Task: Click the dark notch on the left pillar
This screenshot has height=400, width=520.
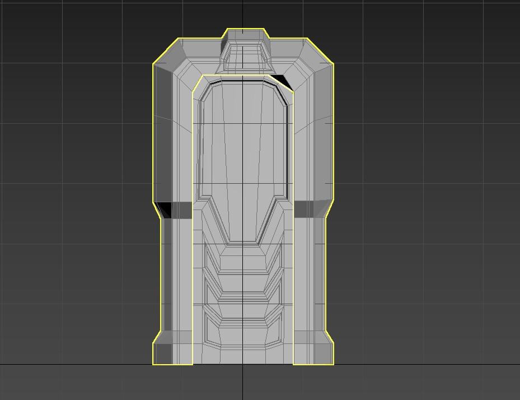Action: 165,206
